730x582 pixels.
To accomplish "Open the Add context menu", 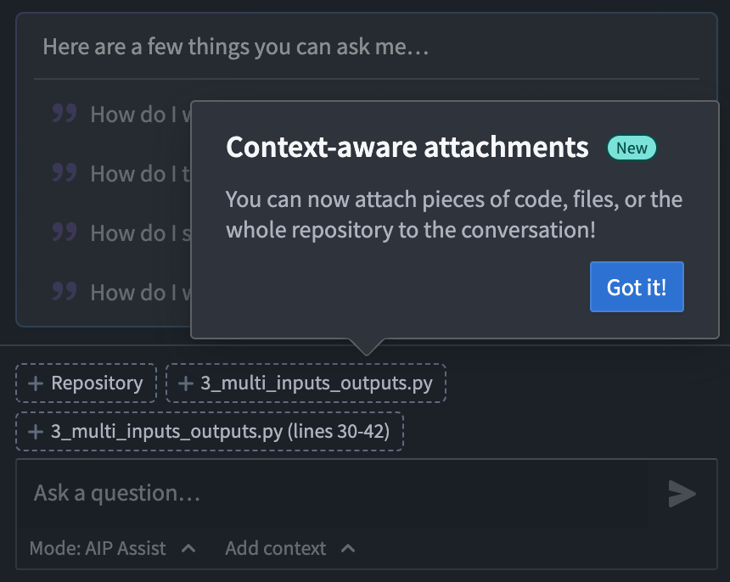I will (290, 549).
